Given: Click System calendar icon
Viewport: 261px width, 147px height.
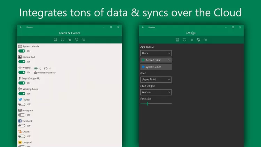Looking at the screenshot, I should click(20, 46).
